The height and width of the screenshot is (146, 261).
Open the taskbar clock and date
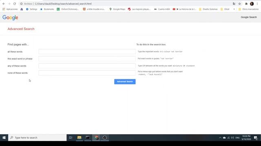[x=246, y=137]
